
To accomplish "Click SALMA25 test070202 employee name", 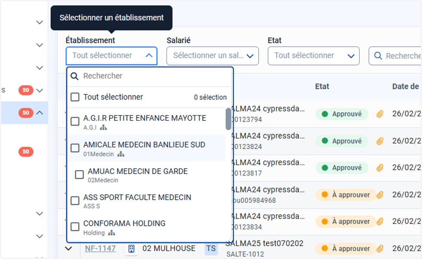I will click(x=264, y=244).
